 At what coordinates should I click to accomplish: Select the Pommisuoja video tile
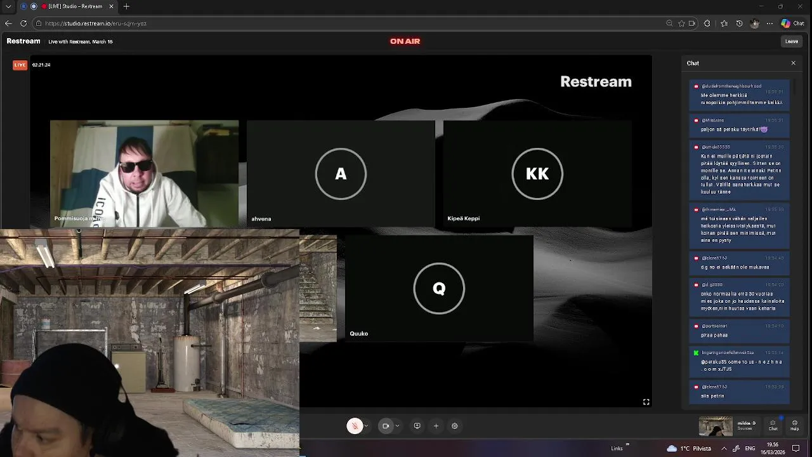(x=145, y=173)
